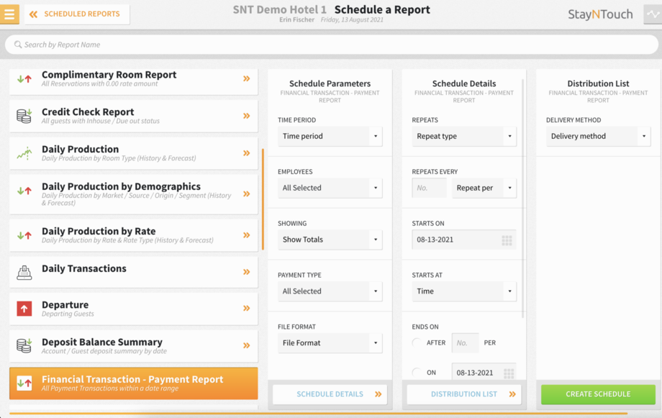
Task: Click the search magnifier icon
Action: (18, 45)
